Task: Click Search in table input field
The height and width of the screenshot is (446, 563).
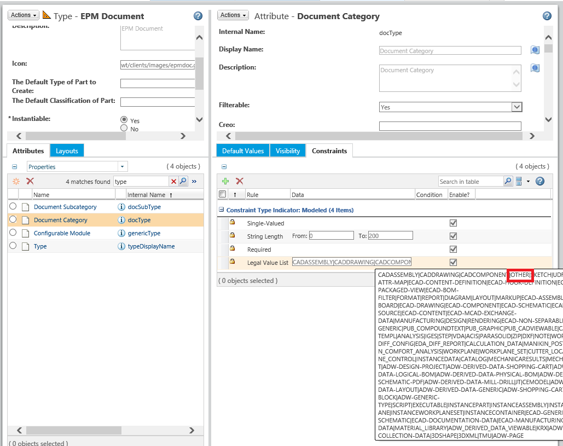Action: [471, 181]
